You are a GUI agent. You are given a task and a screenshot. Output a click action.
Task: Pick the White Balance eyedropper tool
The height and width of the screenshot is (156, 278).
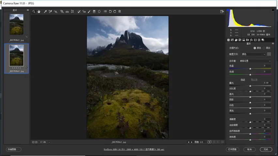pos(45,11)
